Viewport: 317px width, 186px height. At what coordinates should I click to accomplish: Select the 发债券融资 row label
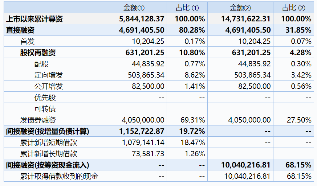(38, 120)
